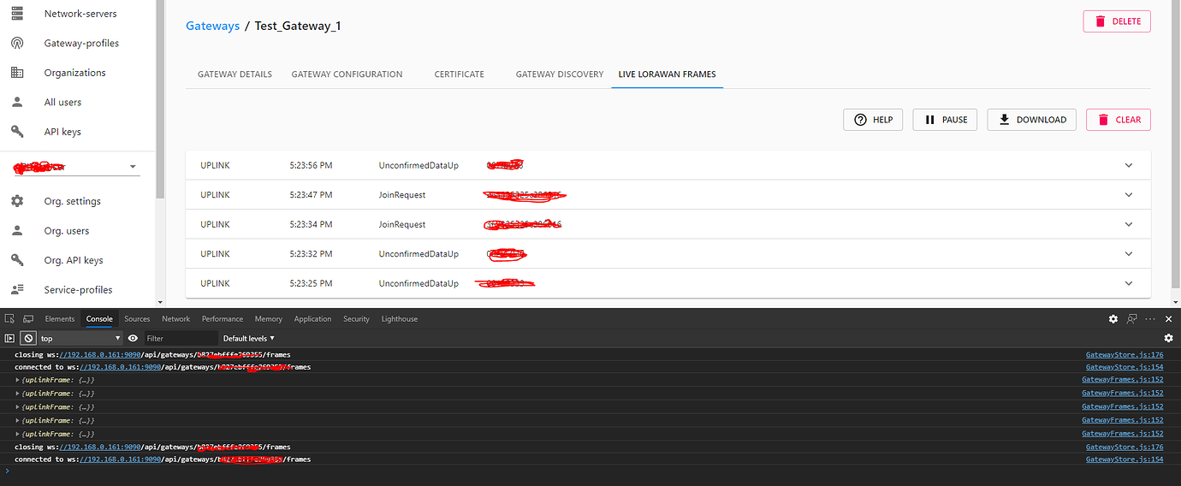Image resolution: width=1181 pixels, height=486 pixels.
Task: Click the Org. users person icon
Action: tap(17, 231)
